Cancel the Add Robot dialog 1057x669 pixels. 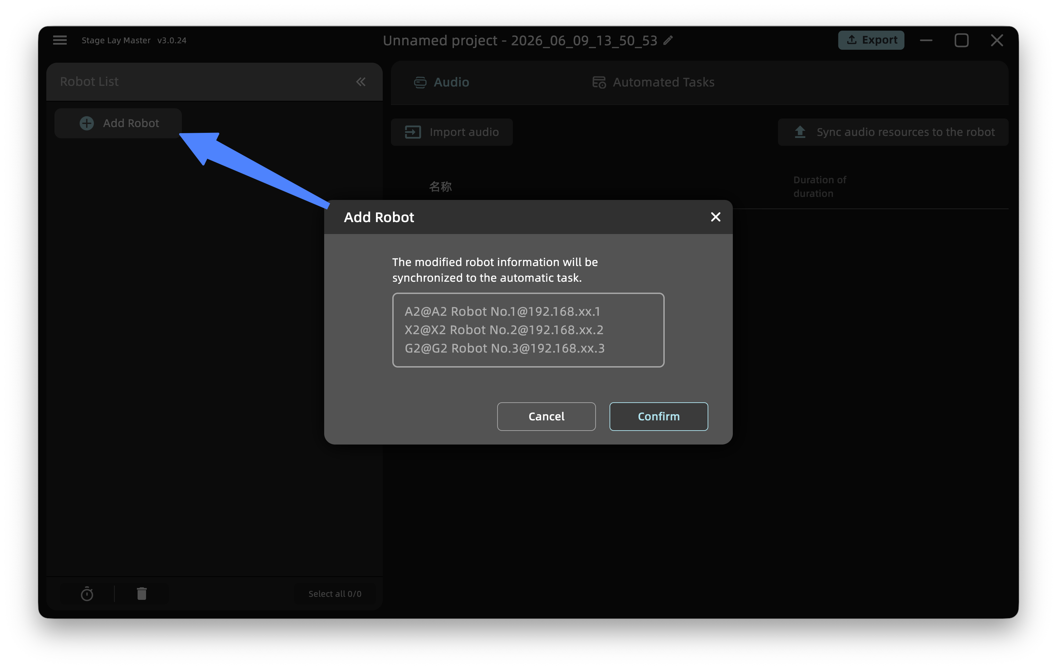pos(546,417)
